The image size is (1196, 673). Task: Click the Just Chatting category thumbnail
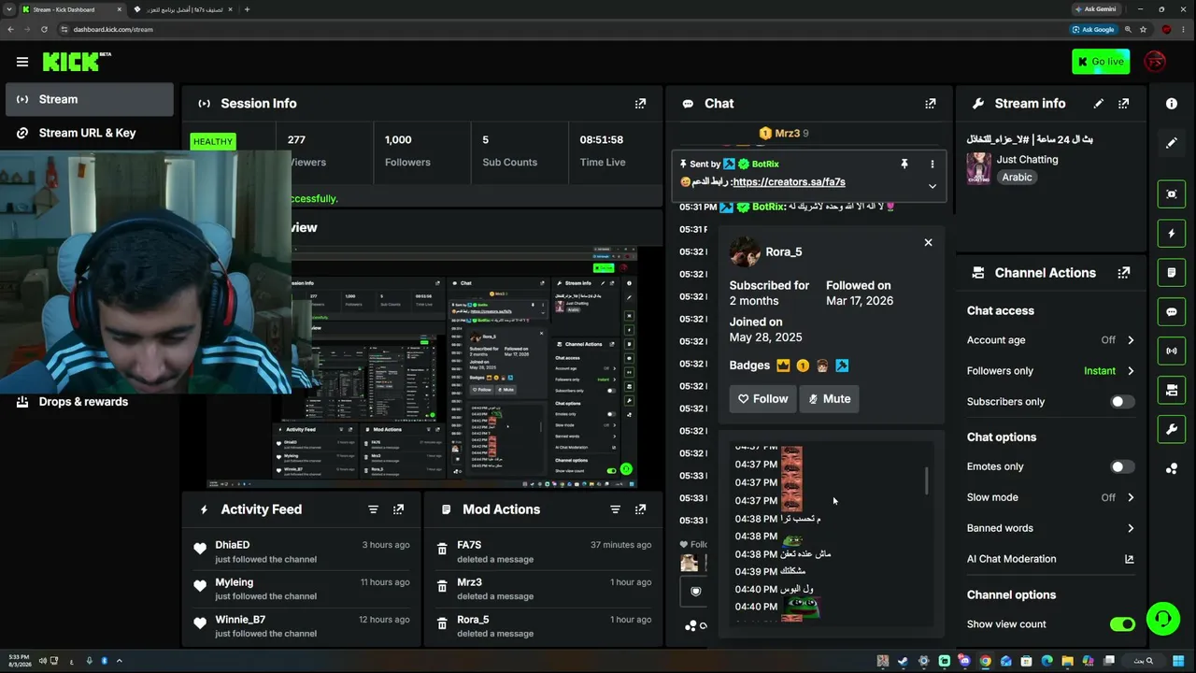[x=978, y=168]
